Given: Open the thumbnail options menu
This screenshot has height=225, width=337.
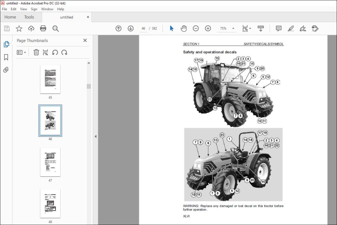Looking at the screenshot, I should pos(21,52).
